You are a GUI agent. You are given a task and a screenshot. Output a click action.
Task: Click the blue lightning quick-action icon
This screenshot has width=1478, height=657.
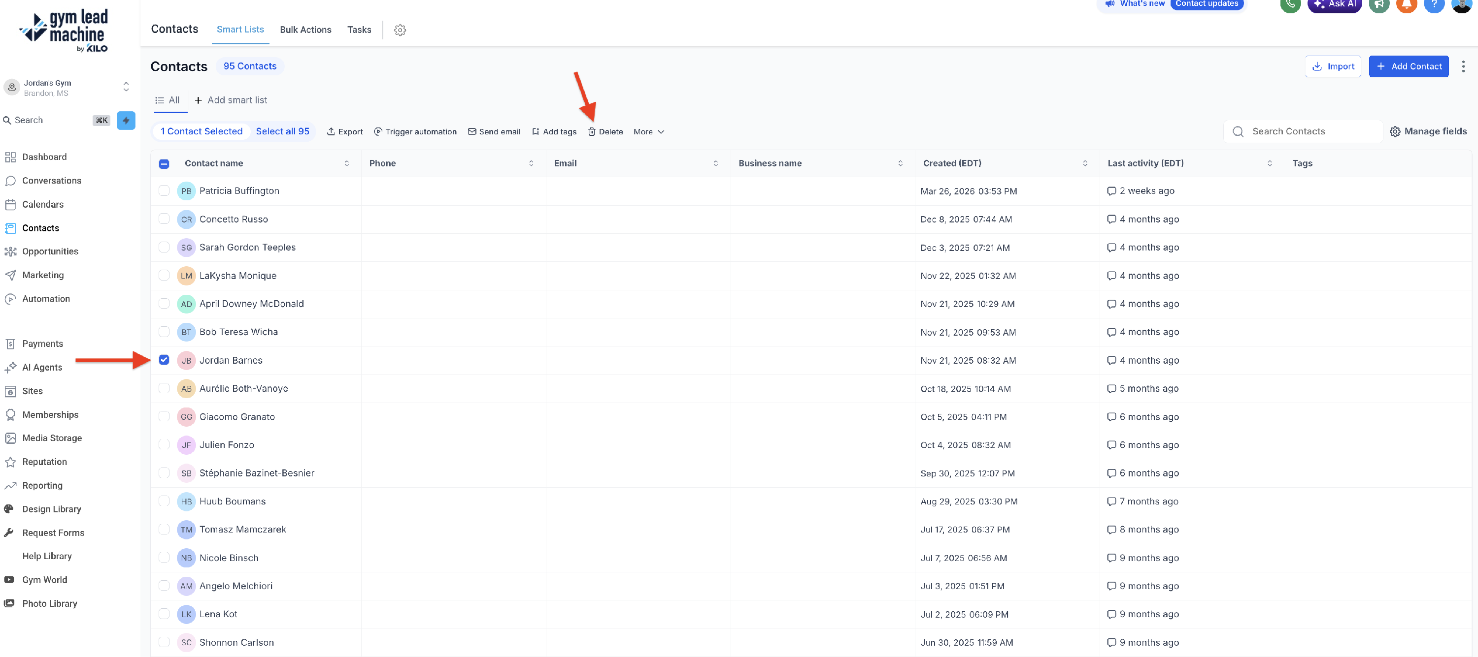click(126, 121)
